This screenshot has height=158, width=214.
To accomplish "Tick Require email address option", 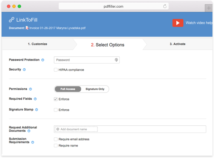I will pos(56,139).
